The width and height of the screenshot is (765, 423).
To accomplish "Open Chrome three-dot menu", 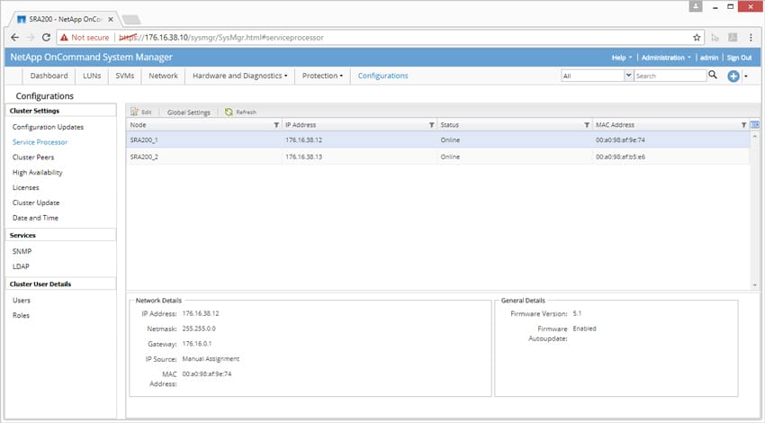I will click(x=751, y=38).
